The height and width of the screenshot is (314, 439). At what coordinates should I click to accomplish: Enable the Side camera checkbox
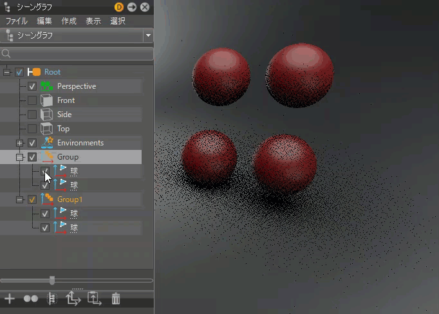pyautogui.click(x=32, y=115)
